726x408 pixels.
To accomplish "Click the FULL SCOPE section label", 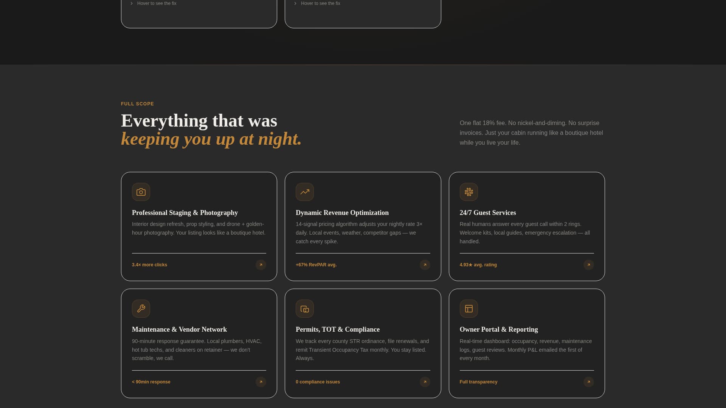I will (137, 104).
